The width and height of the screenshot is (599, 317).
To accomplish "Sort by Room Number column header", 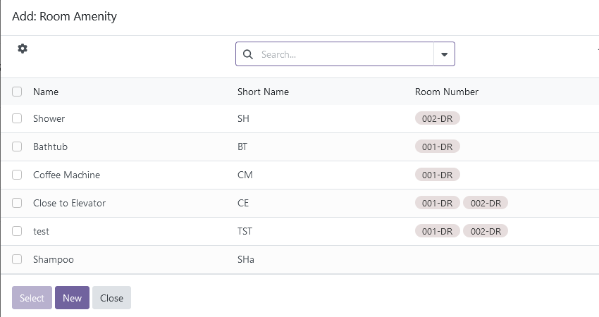I will (447, 92).
